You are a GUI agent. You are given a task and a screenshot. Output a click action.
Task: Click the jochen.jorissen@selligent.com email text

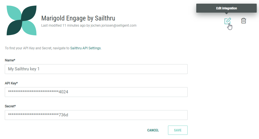[x=113, y=26]
